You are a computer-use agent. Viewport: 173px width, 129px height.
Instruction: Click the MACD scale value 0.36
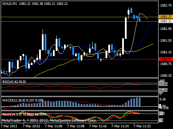[x=163, y=99]
